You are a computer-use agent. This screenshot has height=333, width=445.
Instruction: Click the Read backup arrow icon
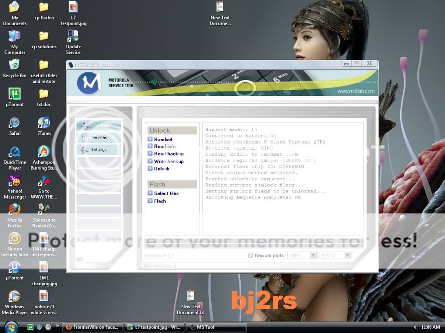click(150, 154)
